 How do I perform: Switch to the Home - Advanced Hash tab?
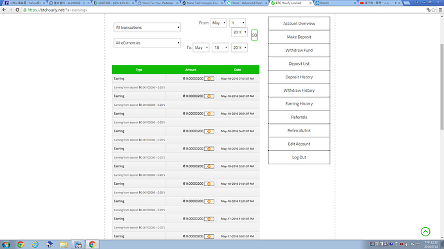coord(247,3)
